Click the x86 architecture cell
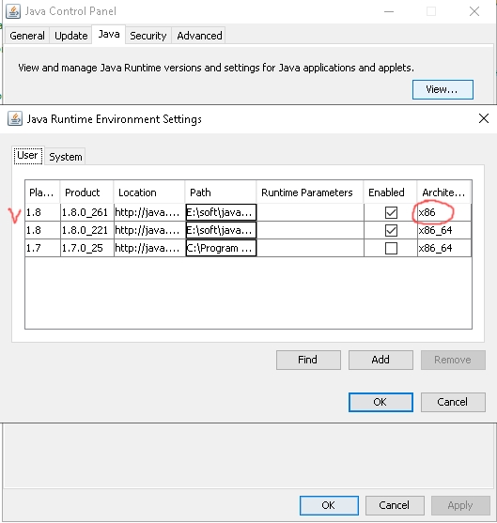 coord(444,212)
